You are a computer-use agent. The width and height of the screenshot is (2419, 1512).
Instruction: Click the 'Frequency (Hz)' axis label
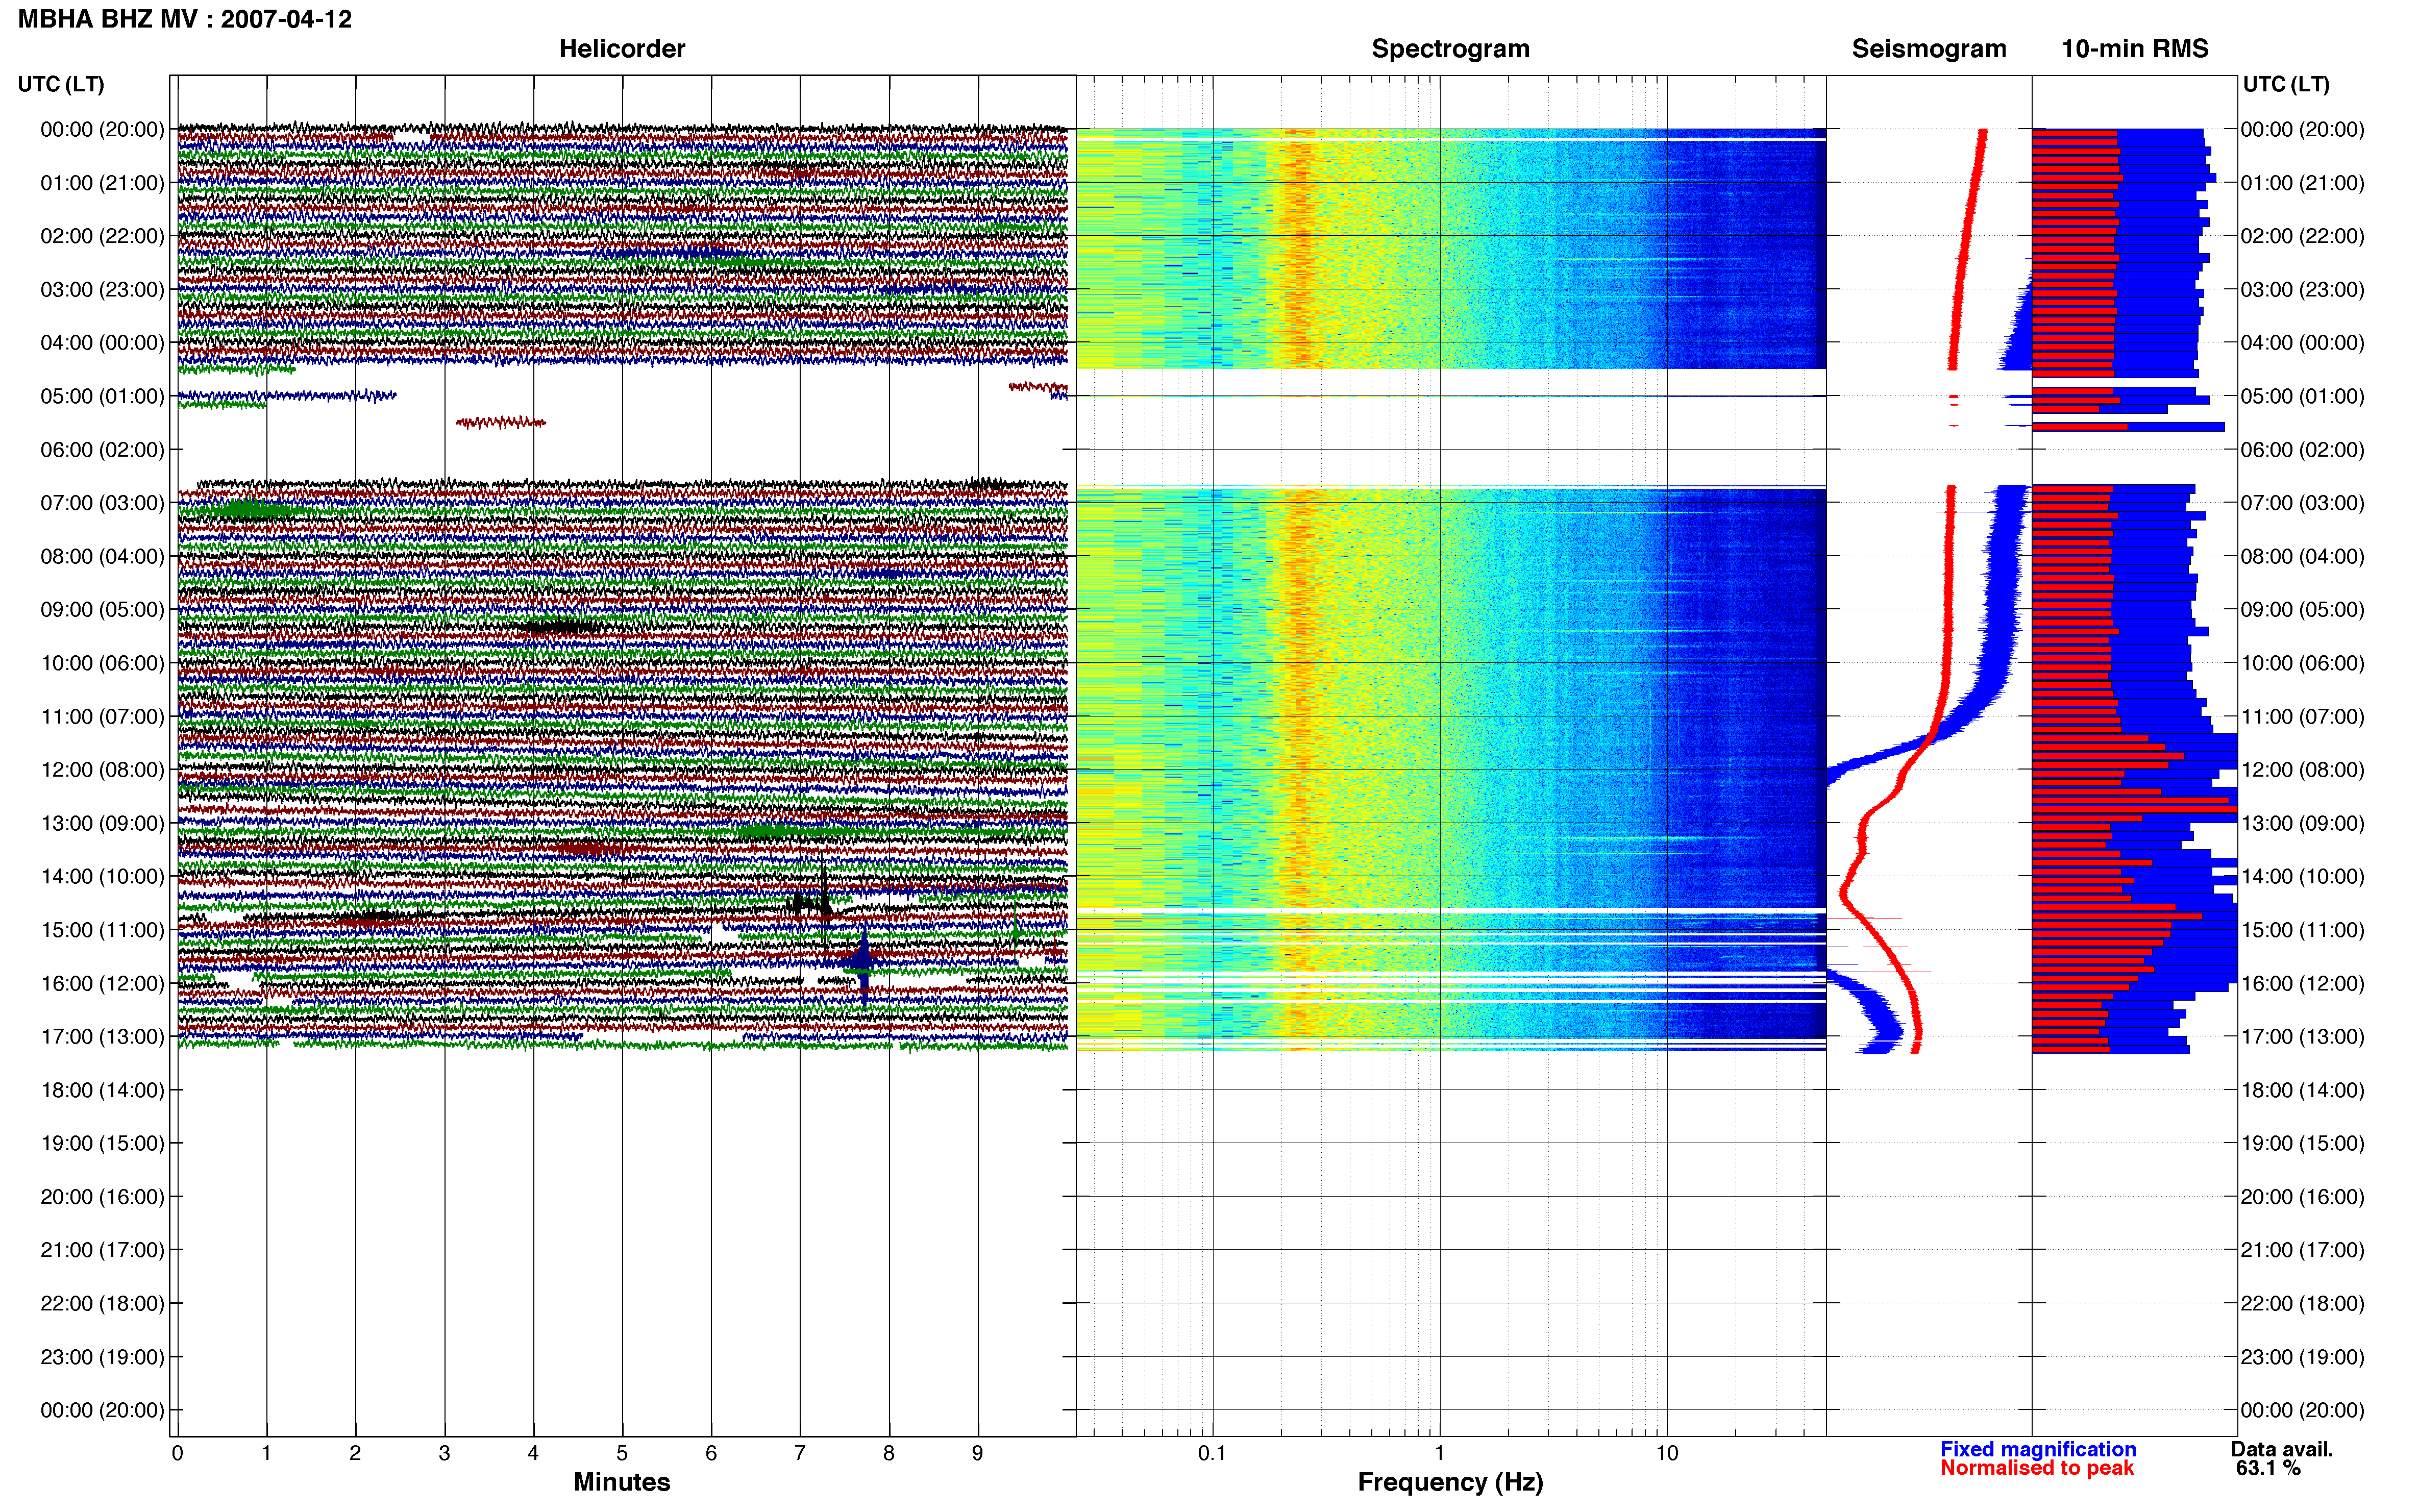coord(1450,1482)
